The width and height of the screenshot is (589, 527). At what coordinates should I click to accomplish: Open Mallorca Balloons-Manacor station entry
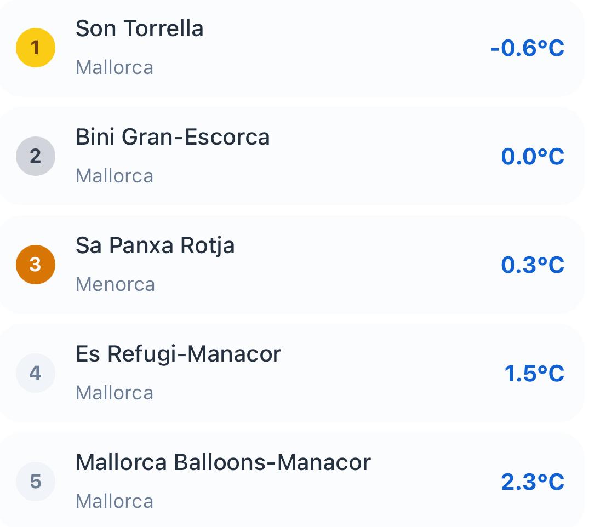(223, 462)
